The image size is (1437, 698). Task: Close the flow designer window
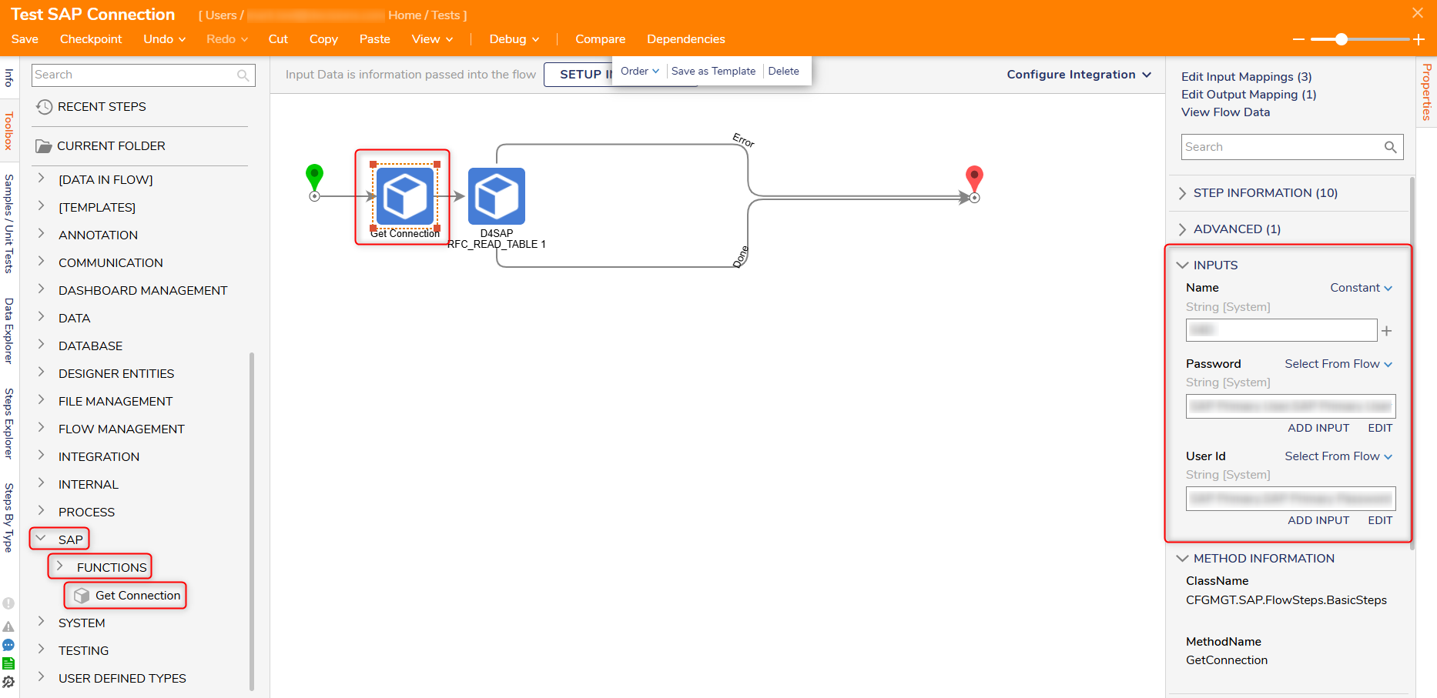coord(1418,13)
